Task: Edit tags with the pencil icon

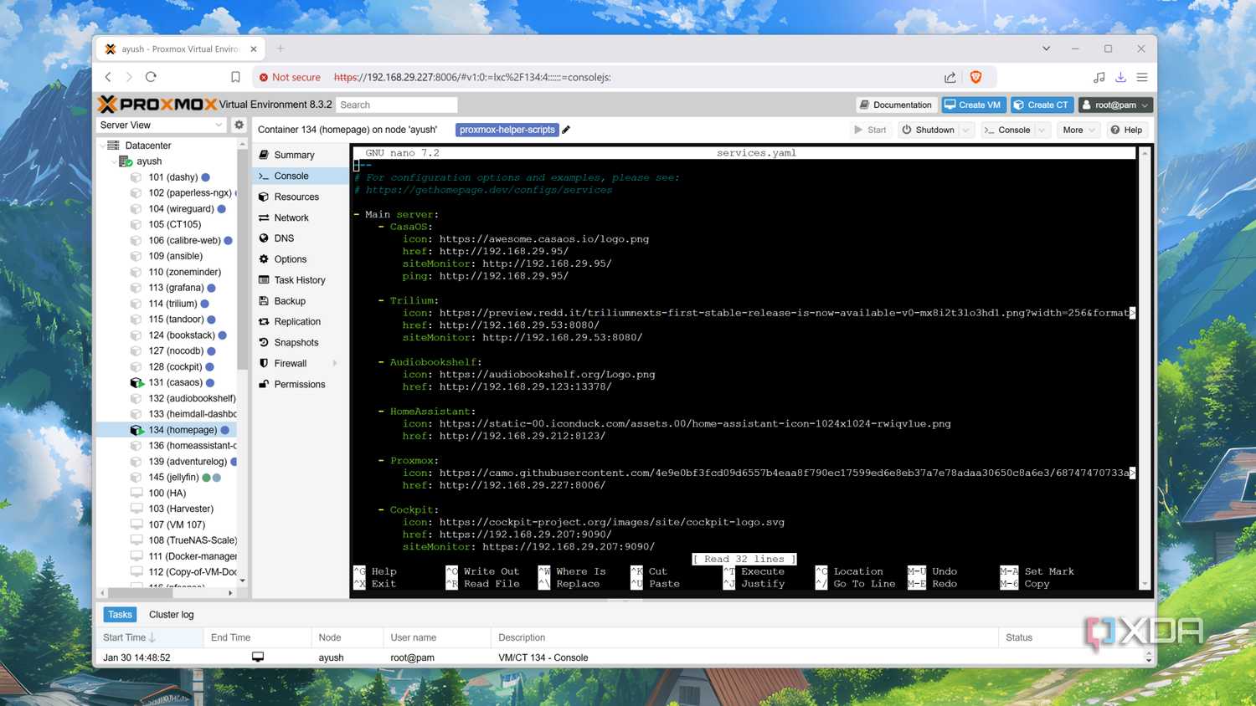Action: click(x=566, y=130)
